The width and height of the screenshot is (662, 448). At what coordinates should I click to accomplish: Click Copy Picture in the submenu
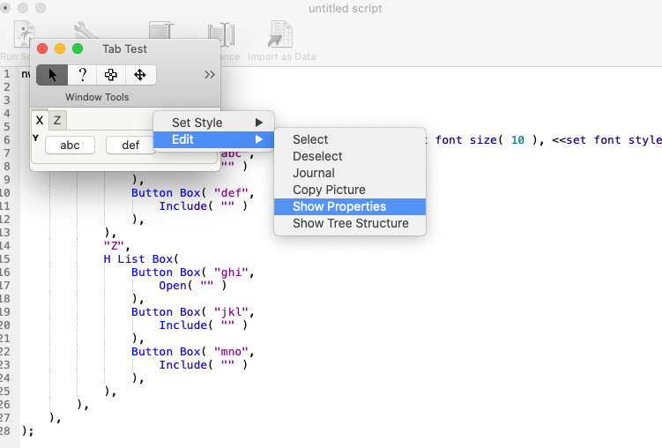(x=329, y=190)
